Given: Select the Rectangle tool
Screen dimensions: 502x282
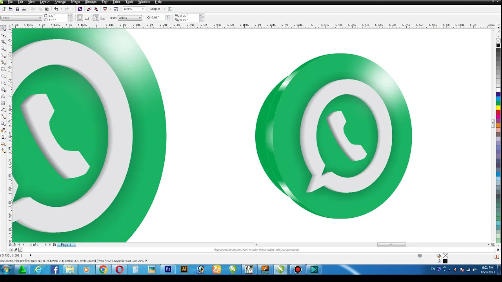Looking at the screenshot, I should (4, 69).
